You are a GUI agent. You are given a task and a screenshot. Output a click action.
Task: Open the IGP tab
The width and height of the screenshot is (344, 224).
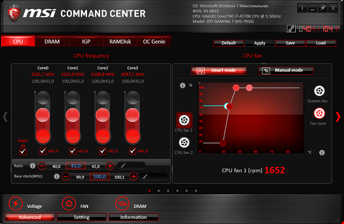coord(86,41)
